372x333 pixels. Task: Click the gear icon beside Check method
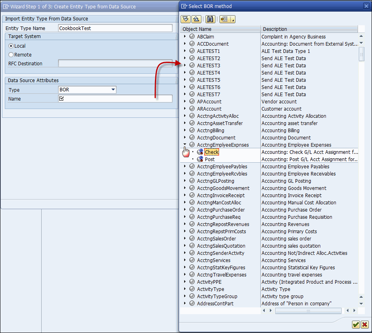click(x=200, y=152)
